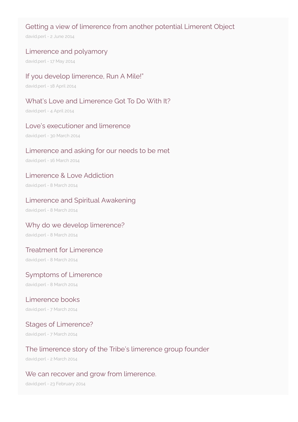Open the 'Limerence and polyamory' post
298x422 pixels.
pos(66,52)
